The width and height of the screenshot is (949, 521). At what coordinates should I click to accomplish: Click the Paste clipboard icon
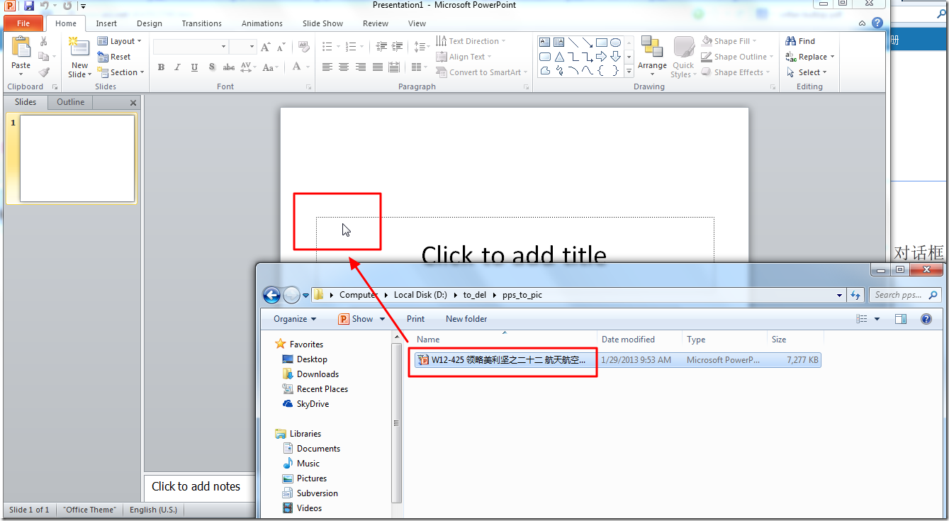[21, 47]
